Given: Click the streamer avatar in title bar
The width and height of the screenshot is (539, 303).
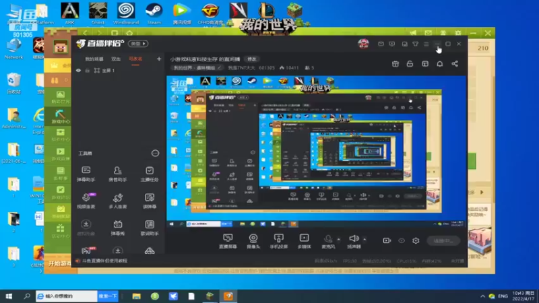Looking at the screenshot, I should [363, 44].
